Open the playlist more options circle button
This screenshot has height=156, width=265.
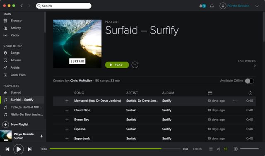pyautogui.click(x=135, y=65)
